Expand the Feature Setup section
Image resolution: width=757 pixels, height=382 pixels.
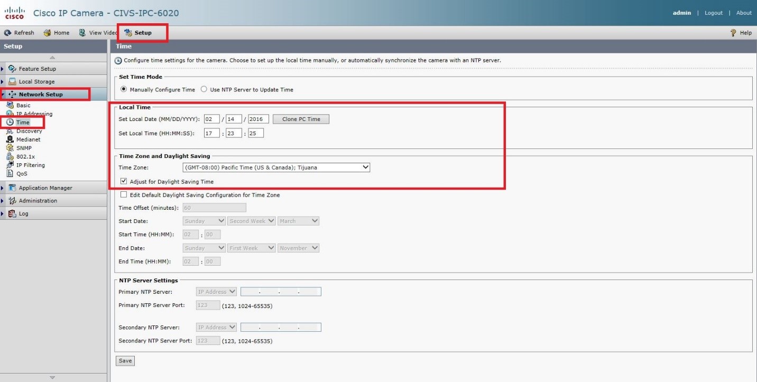[37, 69]
